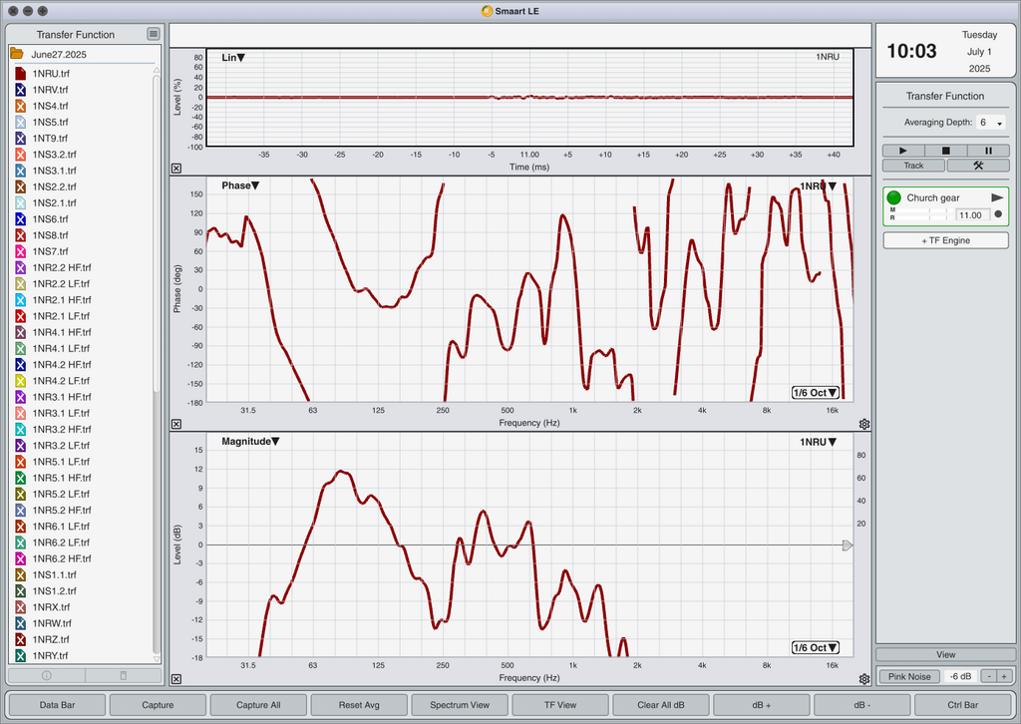The height and width of the screenshot is (724, 1021).
Task: Open the Averaging Depth dropdown
Action: (991, 123)
